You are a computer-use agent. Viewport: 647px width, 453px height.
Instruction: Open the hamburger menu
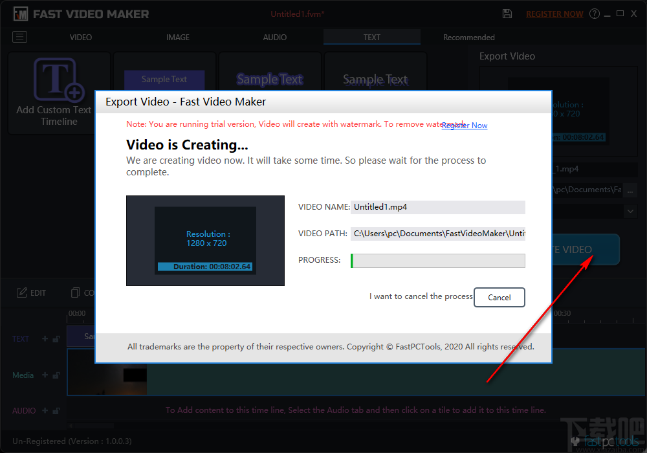coord(19,37)
